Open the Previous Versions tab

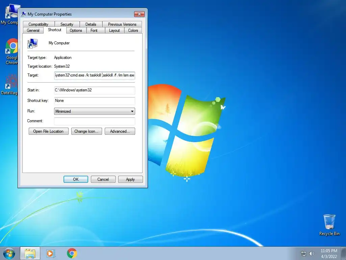122,24
